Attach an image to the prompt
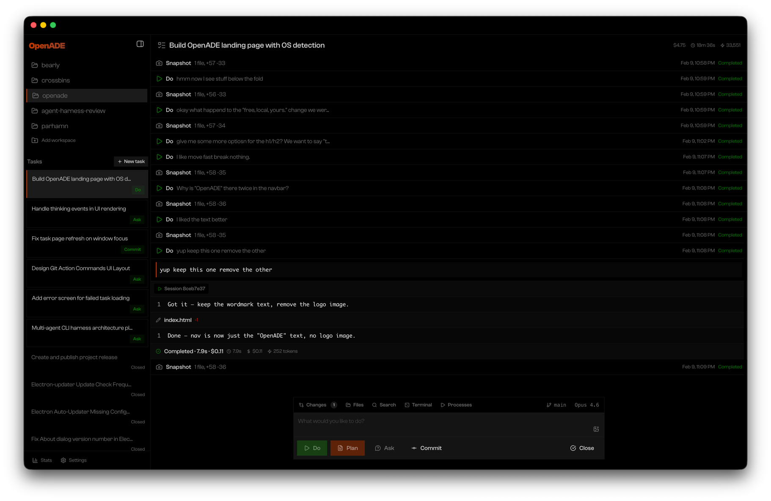Image resolution: width=771 pixels, height=501 pixels. pyautogui.click(x=596, y=429)
